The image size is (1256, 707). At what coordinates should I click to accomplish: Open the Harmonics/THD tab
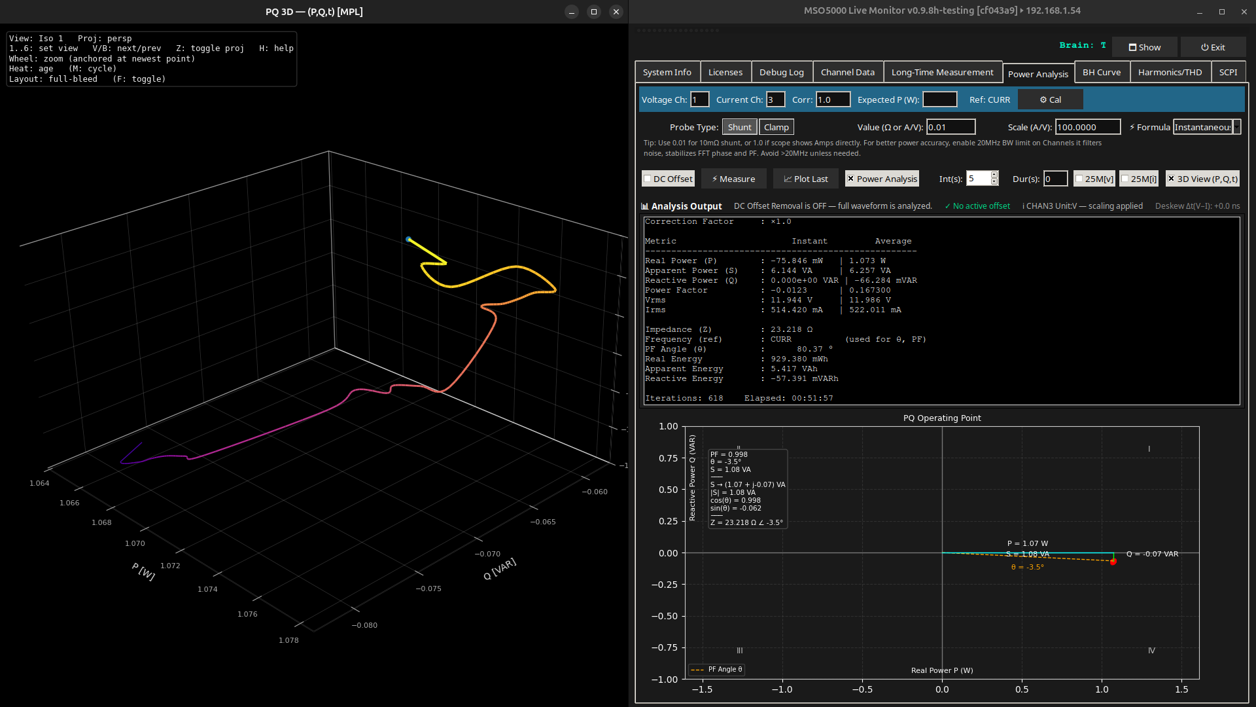[1169, 72]
